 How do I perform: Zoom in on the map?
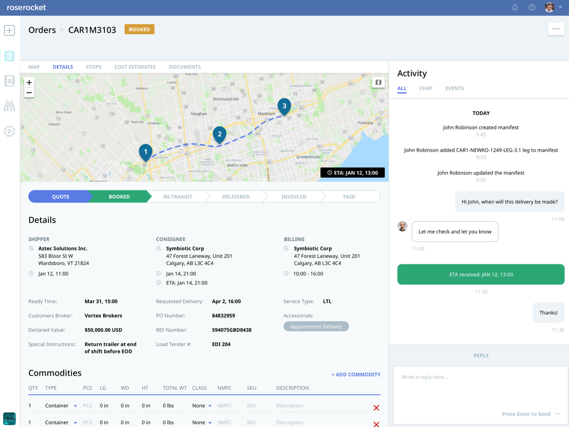pos(29,82)
